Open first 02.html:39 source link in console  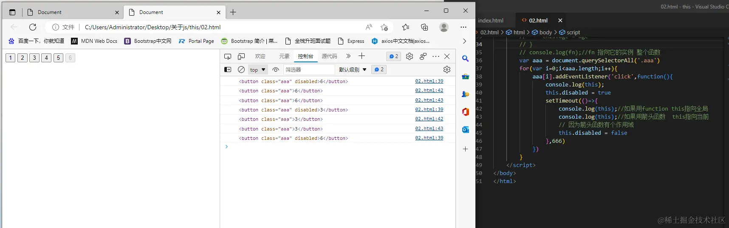[x=429, y=81]
